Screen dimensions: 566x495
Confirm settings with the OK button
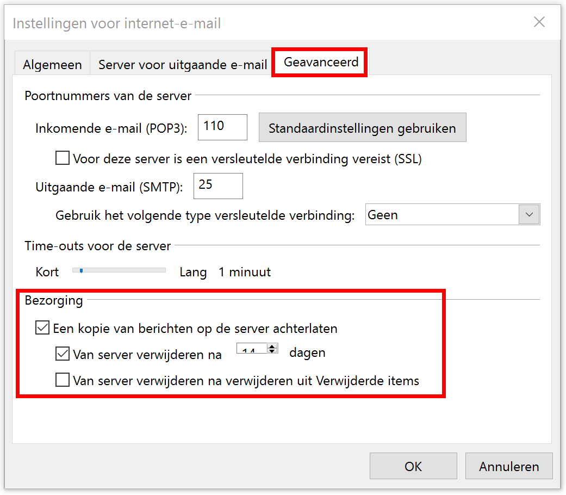[x=413, y=466]
